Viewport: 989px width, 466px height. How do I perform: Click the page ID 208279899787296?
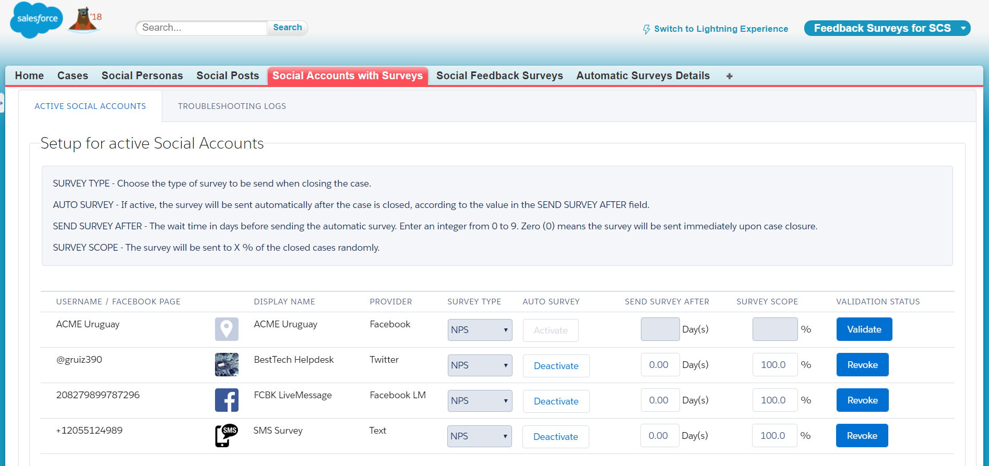tap(98, 395)
